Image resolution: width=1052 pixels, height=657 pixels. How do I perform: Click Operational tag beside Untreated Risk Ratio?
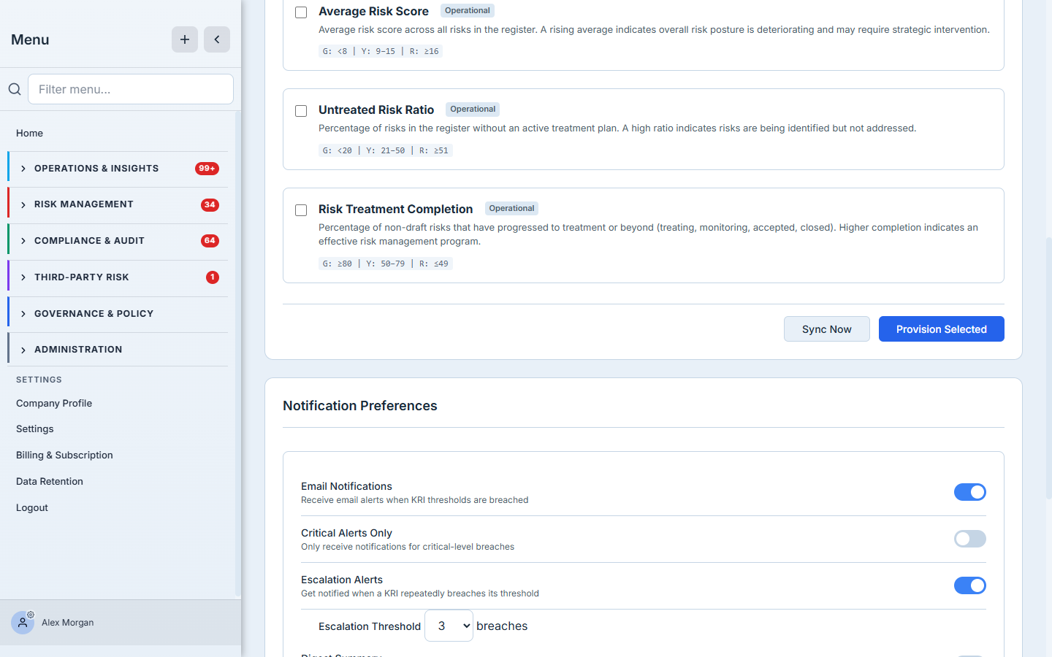coord(473,109)
